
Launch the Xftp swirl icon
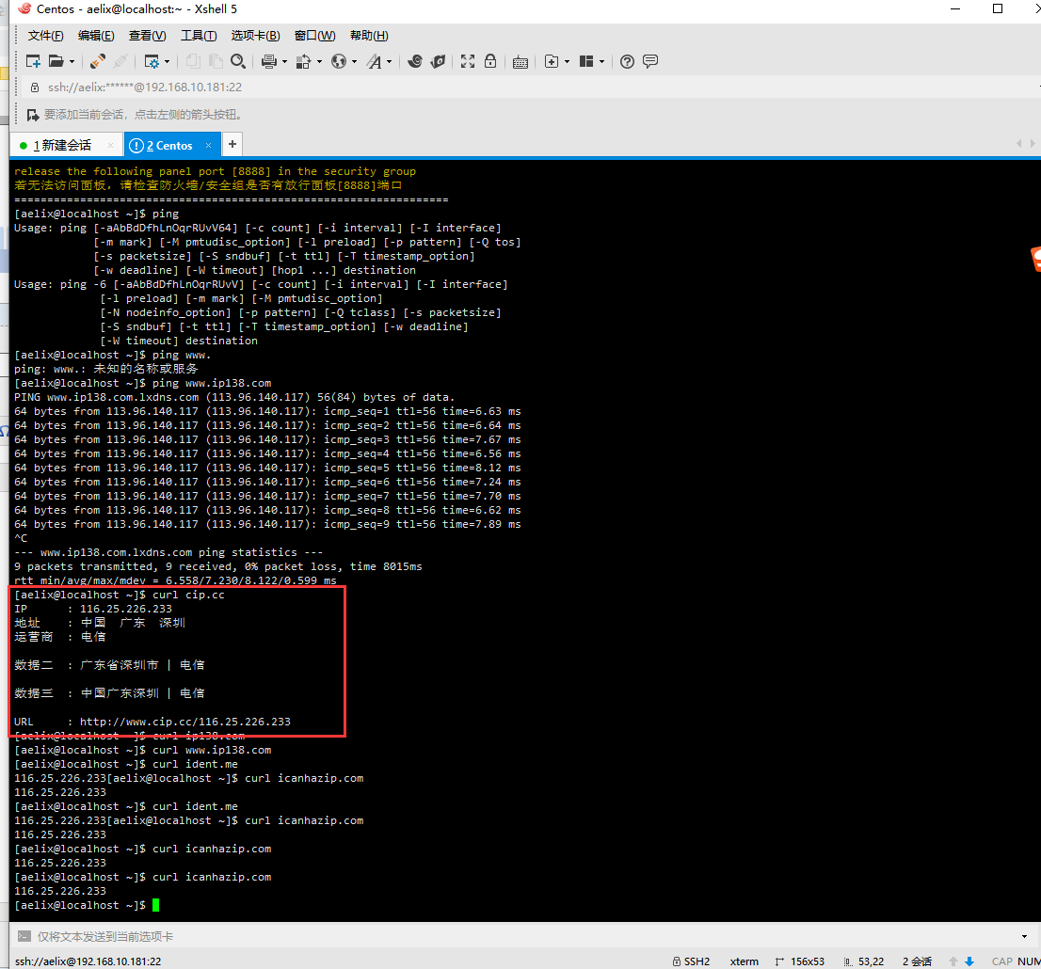[415, 62]
